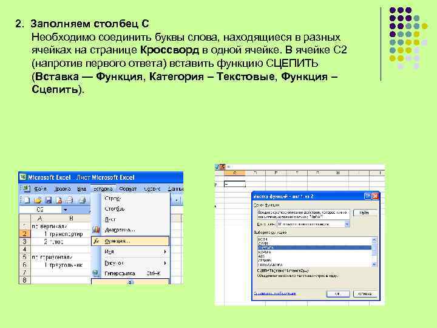Click the Save floppy disk icon

(48, 200)
